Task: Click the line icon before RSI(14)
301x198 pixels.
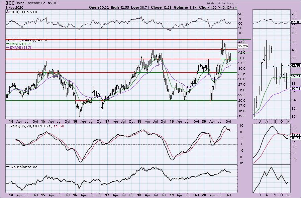Action: pos(7,12)
